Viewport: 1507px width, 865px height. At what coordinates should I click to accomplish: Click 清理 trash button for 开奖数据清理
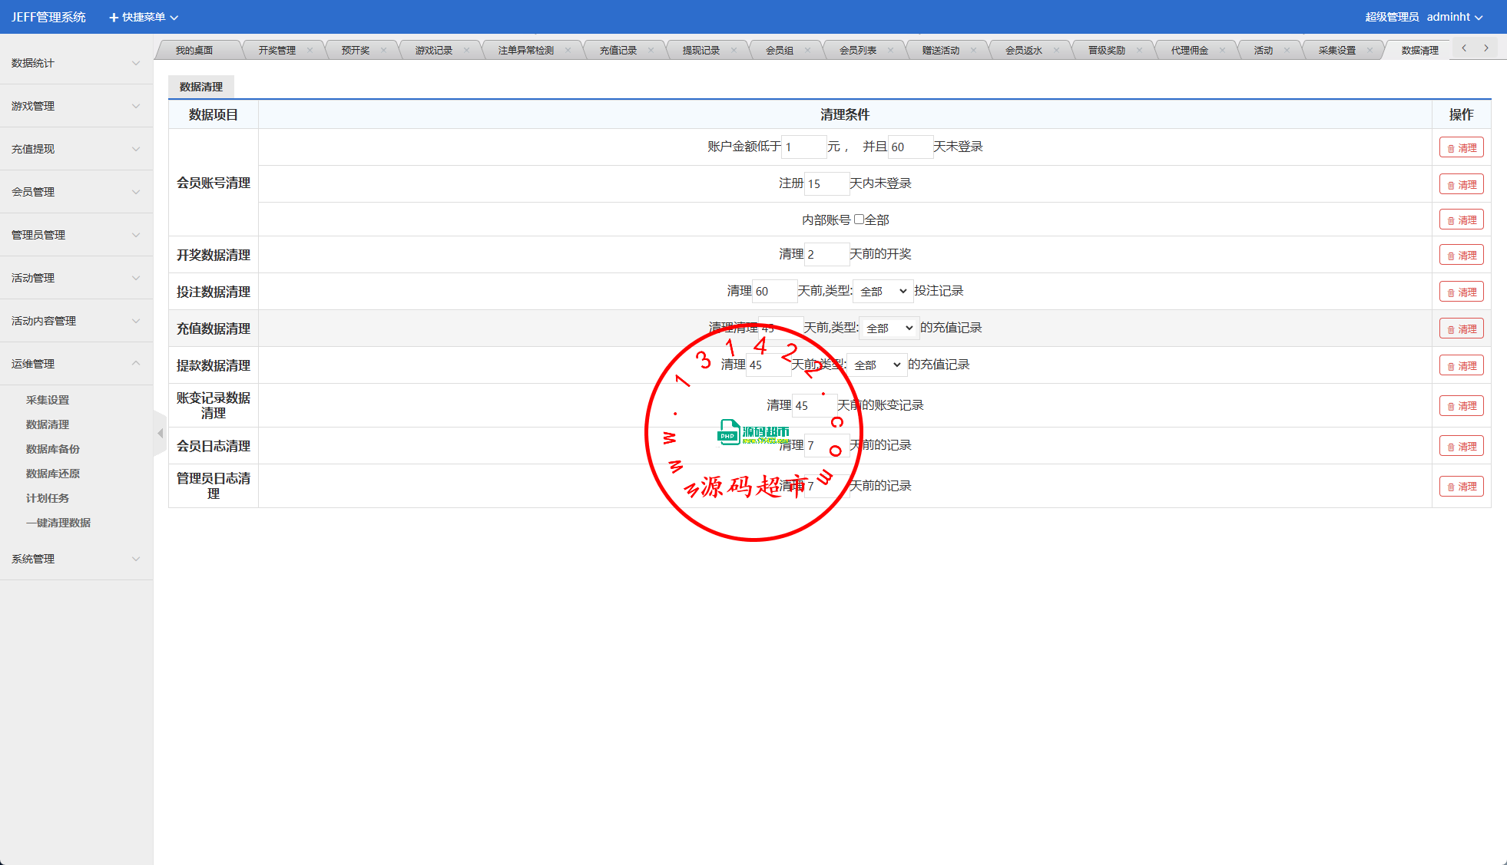point(1461,255)
